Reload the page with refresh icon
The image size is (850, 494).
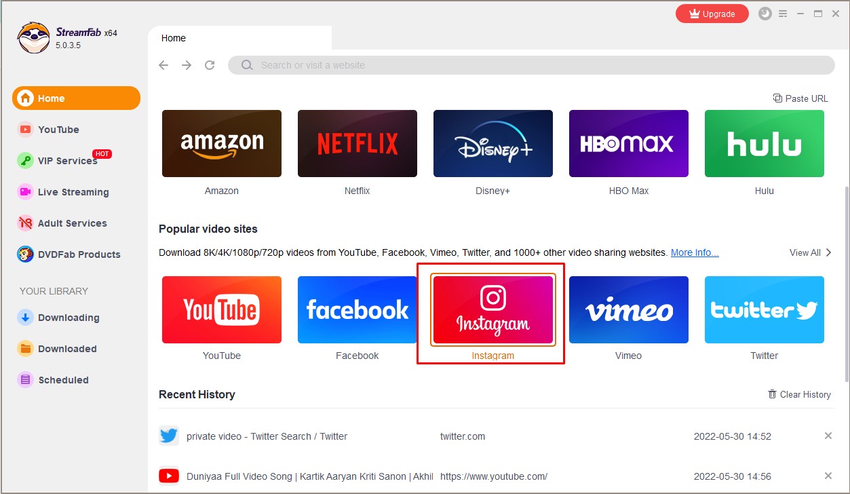pyautogui.click(x=210, y=65)
